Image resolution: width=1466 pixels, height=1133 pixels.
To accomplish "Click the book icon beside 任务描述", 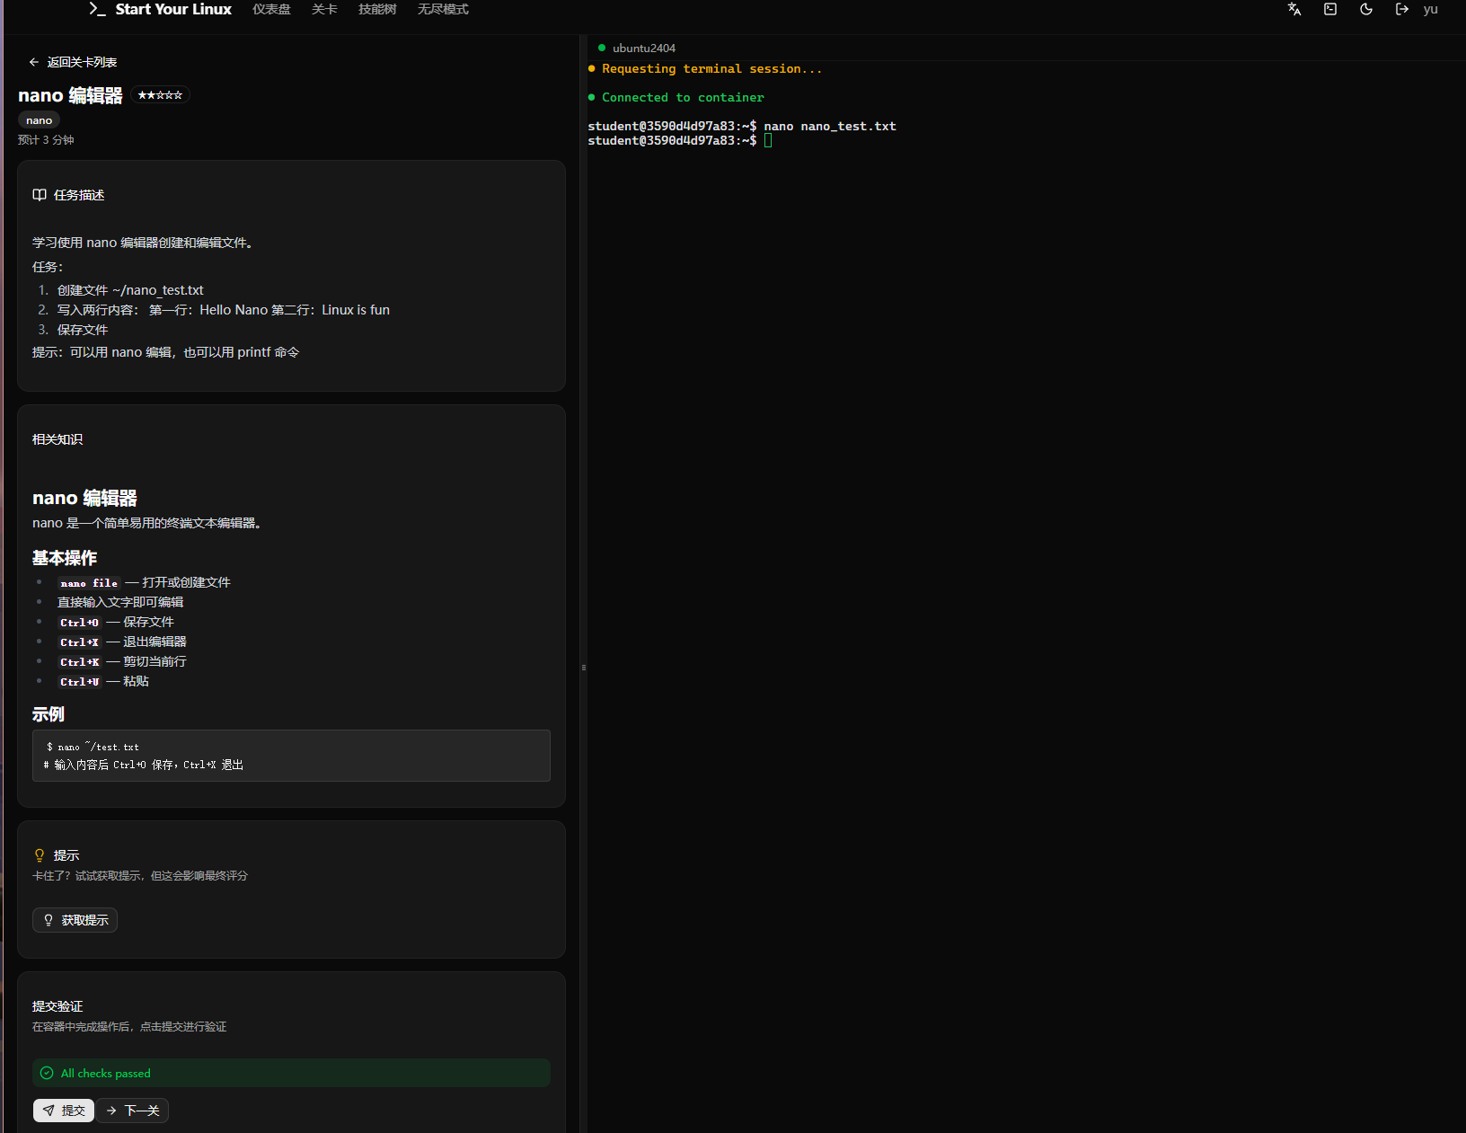I will pos(40,195).
